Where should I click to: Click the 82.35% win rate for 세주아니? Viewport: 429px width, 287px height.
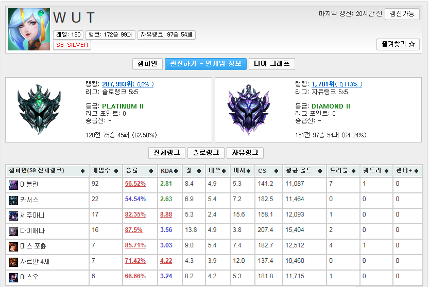pos(135,215)
